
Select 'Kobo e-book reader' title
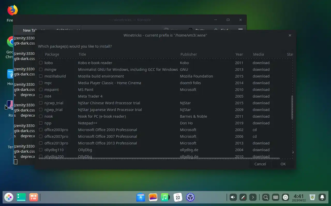95,63
